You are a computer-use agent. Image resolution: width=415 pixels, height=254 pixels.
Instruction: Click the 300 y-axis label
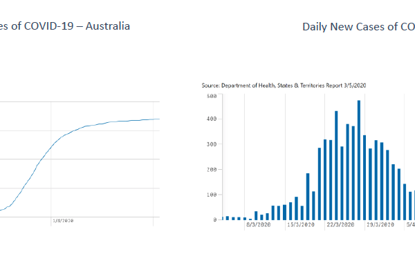click(x=212, y=144)
